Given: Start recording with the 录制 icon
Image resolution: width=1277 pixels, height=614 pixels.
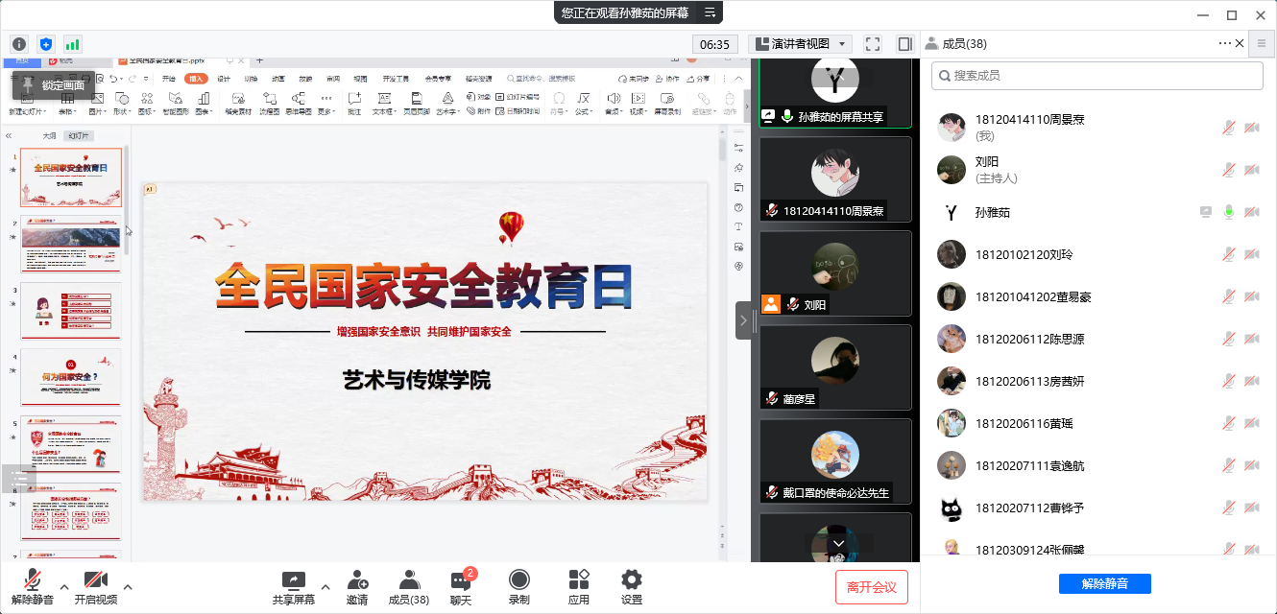Looking at the screenshot, I should coord(518,587).
